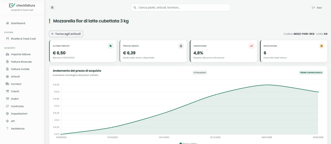
Task: Click the Ordini cart icon
Action: (7, 99)
